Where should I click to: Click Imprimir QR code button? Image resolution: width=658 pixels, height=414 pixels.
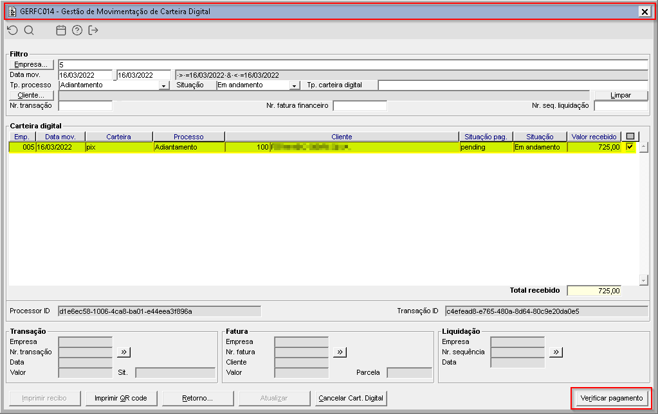[x=122, y=398]
